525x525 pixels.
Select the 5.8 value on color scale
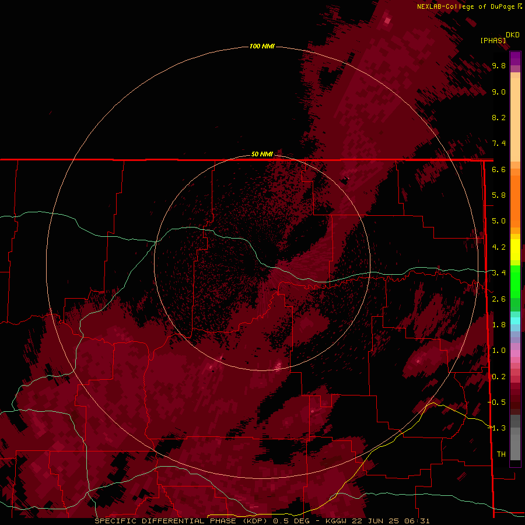(499, 195)
